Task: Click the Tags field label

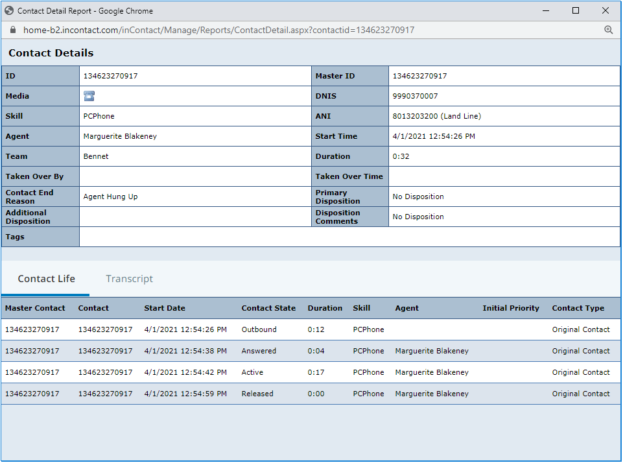Action: (x=15, y=237)
